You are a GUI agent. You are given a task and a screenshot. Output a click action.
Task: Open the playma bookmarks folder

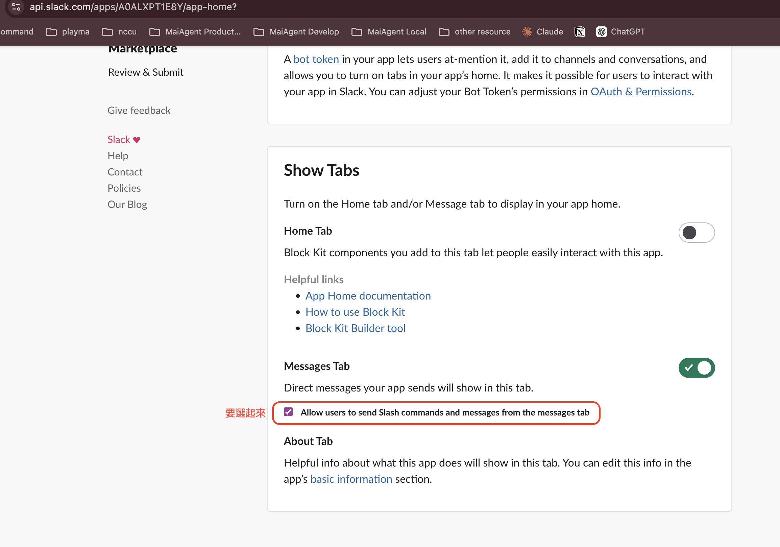pyautogui.click(x=68, y=31)
